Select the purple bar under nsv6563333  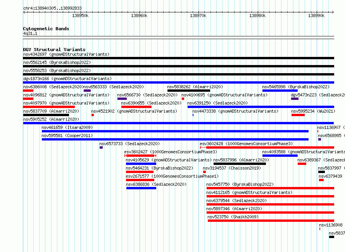pos(87,91)
